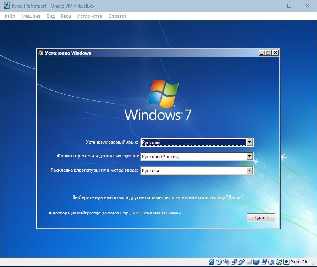
Task: Select the 'Русский (Россия)' format combo box
Action: tap(197, 156)
